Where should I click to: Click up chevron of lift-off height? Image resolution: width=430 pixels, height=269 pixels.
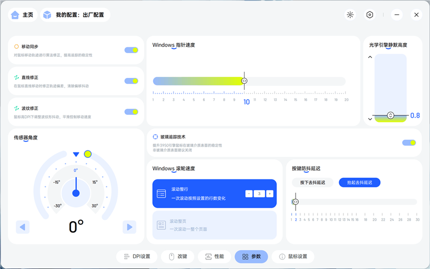tap(370, 57)
